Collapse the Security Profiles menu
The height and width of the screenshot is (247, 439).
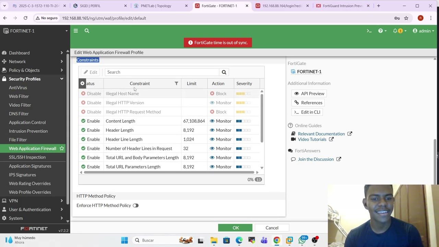pyautogui.click(x=33, y=79)
